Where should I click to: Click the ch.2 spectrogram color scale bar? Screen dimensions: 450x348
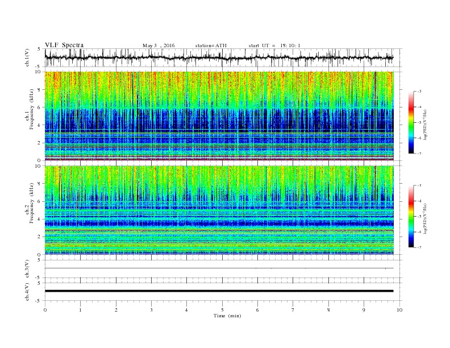411,217
